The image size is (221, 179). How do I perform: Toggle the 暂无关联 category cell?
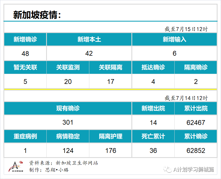click(x=25, y=67)
